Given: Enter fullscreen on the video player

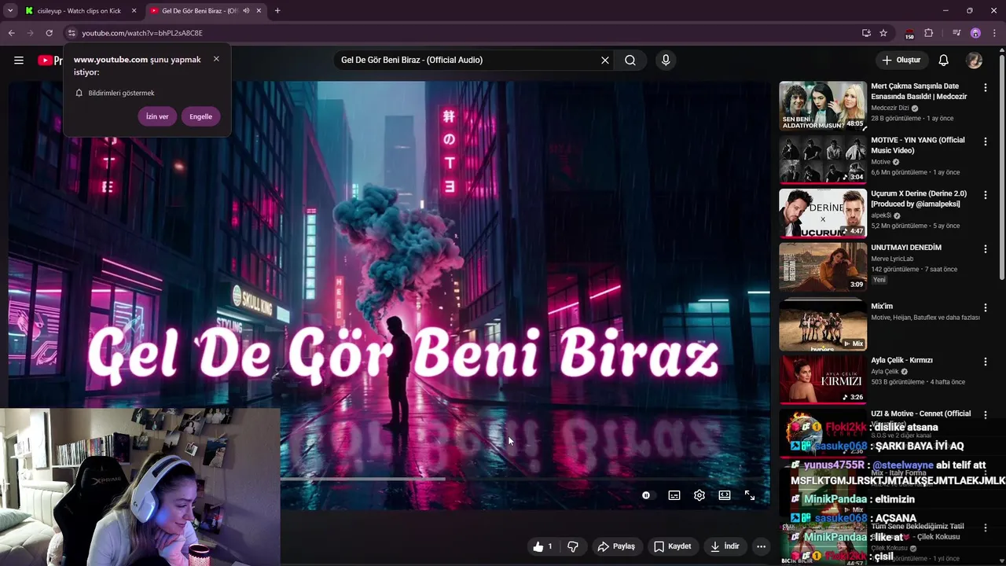Looking at the screenshot, I should tap(750, 495).
